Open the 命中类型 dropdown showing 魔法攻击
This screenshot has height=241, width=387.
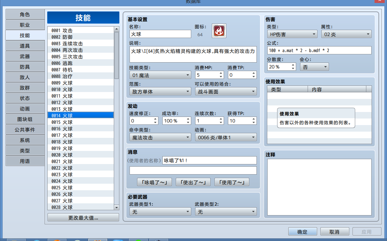click(160, 138)
